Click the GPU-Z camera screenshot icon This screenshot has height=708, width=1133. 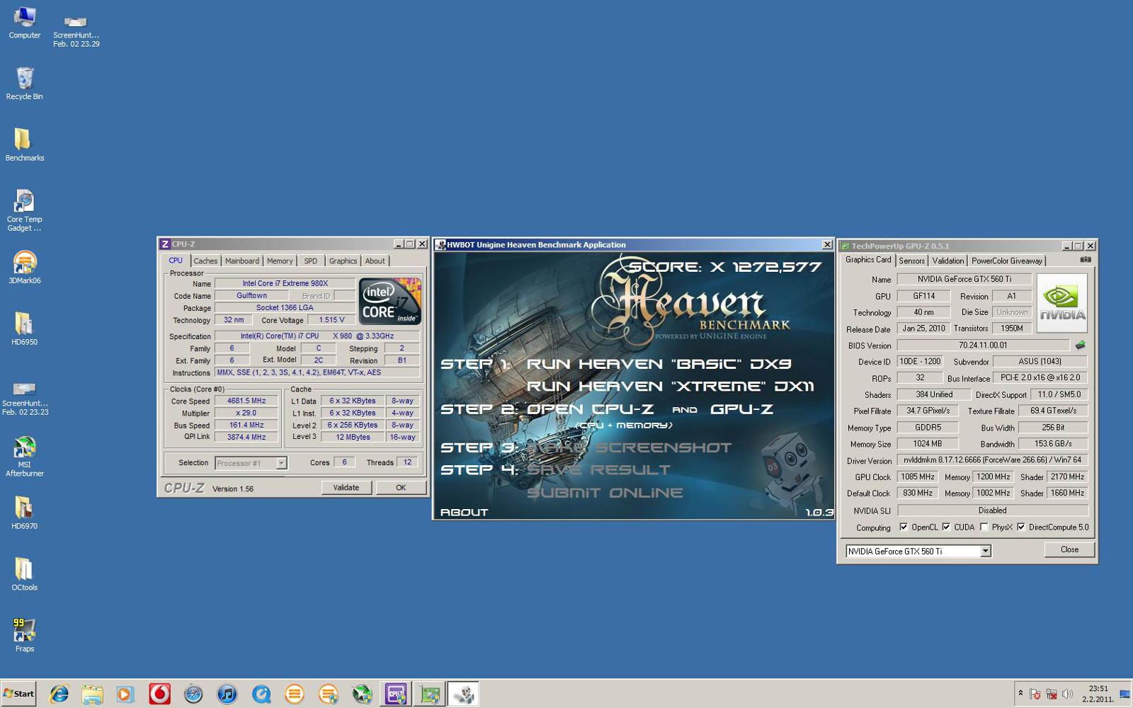[x=1085, y=260]
